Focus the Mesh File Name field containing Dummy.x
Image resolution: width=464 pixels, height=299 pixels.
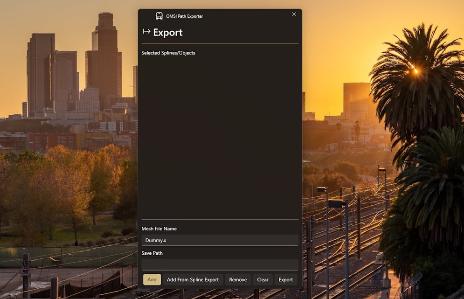point(220,240)
